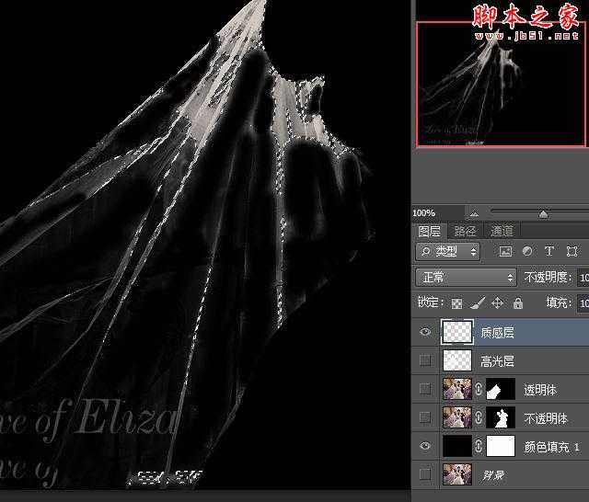Open the 正常 blend mode dropdown
The image size is (589, 502).
pyautogui.click(x=466, y=278)
